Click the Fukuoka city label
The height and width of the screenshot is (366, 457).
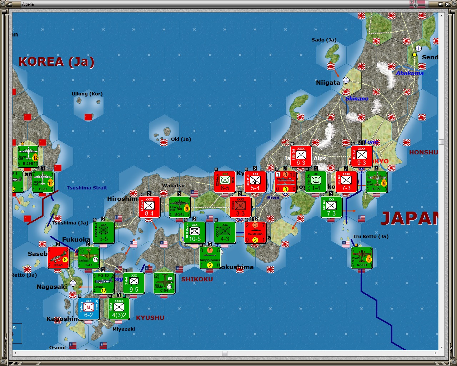(76, 239)
